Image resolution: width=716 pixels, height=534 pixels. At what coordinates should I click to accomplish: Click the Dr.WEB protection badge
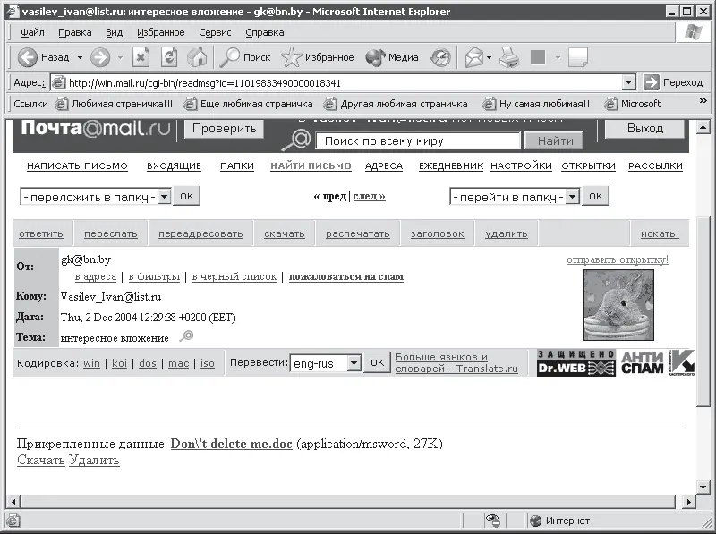575,363
